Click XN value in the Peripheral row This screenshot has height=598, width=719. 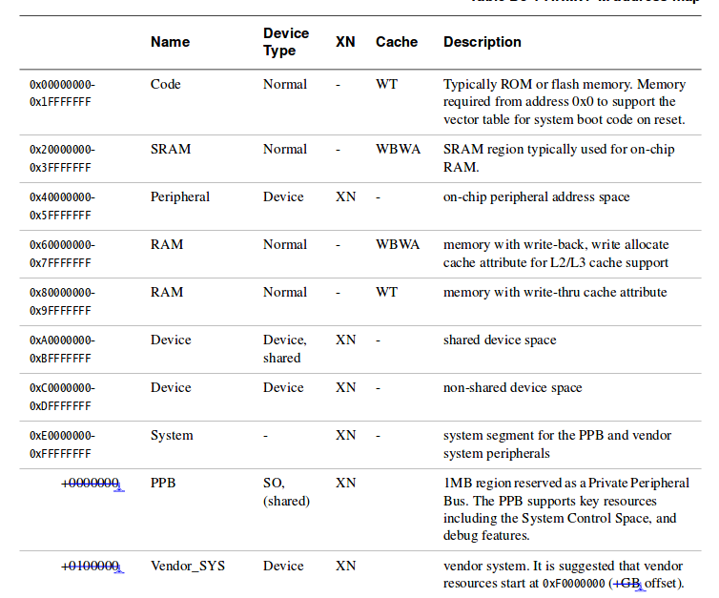point(345,197)
